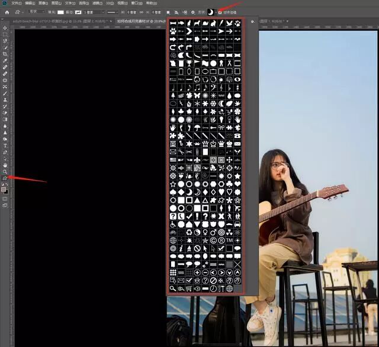Click the fill color swatch in options bar
The height and width of the screenshot is (347, 379).
(60, 12)
